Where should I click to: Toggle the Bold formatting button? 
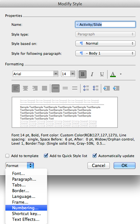82,74
